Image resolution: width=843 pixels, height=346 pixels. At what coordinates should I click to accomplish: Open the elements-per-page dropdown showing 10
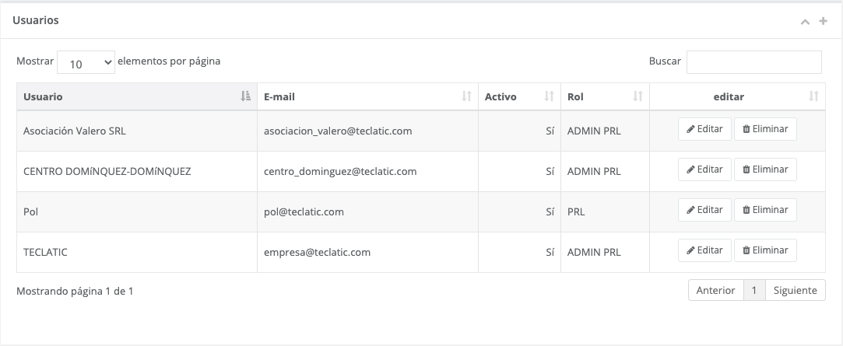[86, 62]
